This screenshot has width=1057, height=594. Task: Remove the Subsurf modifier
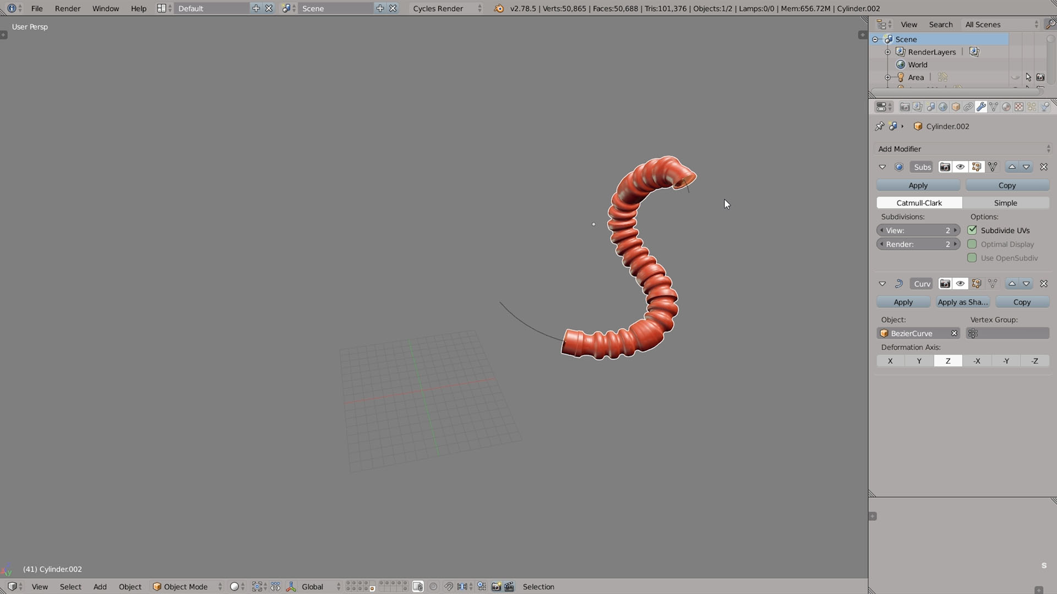click(x=1044, y=167)
